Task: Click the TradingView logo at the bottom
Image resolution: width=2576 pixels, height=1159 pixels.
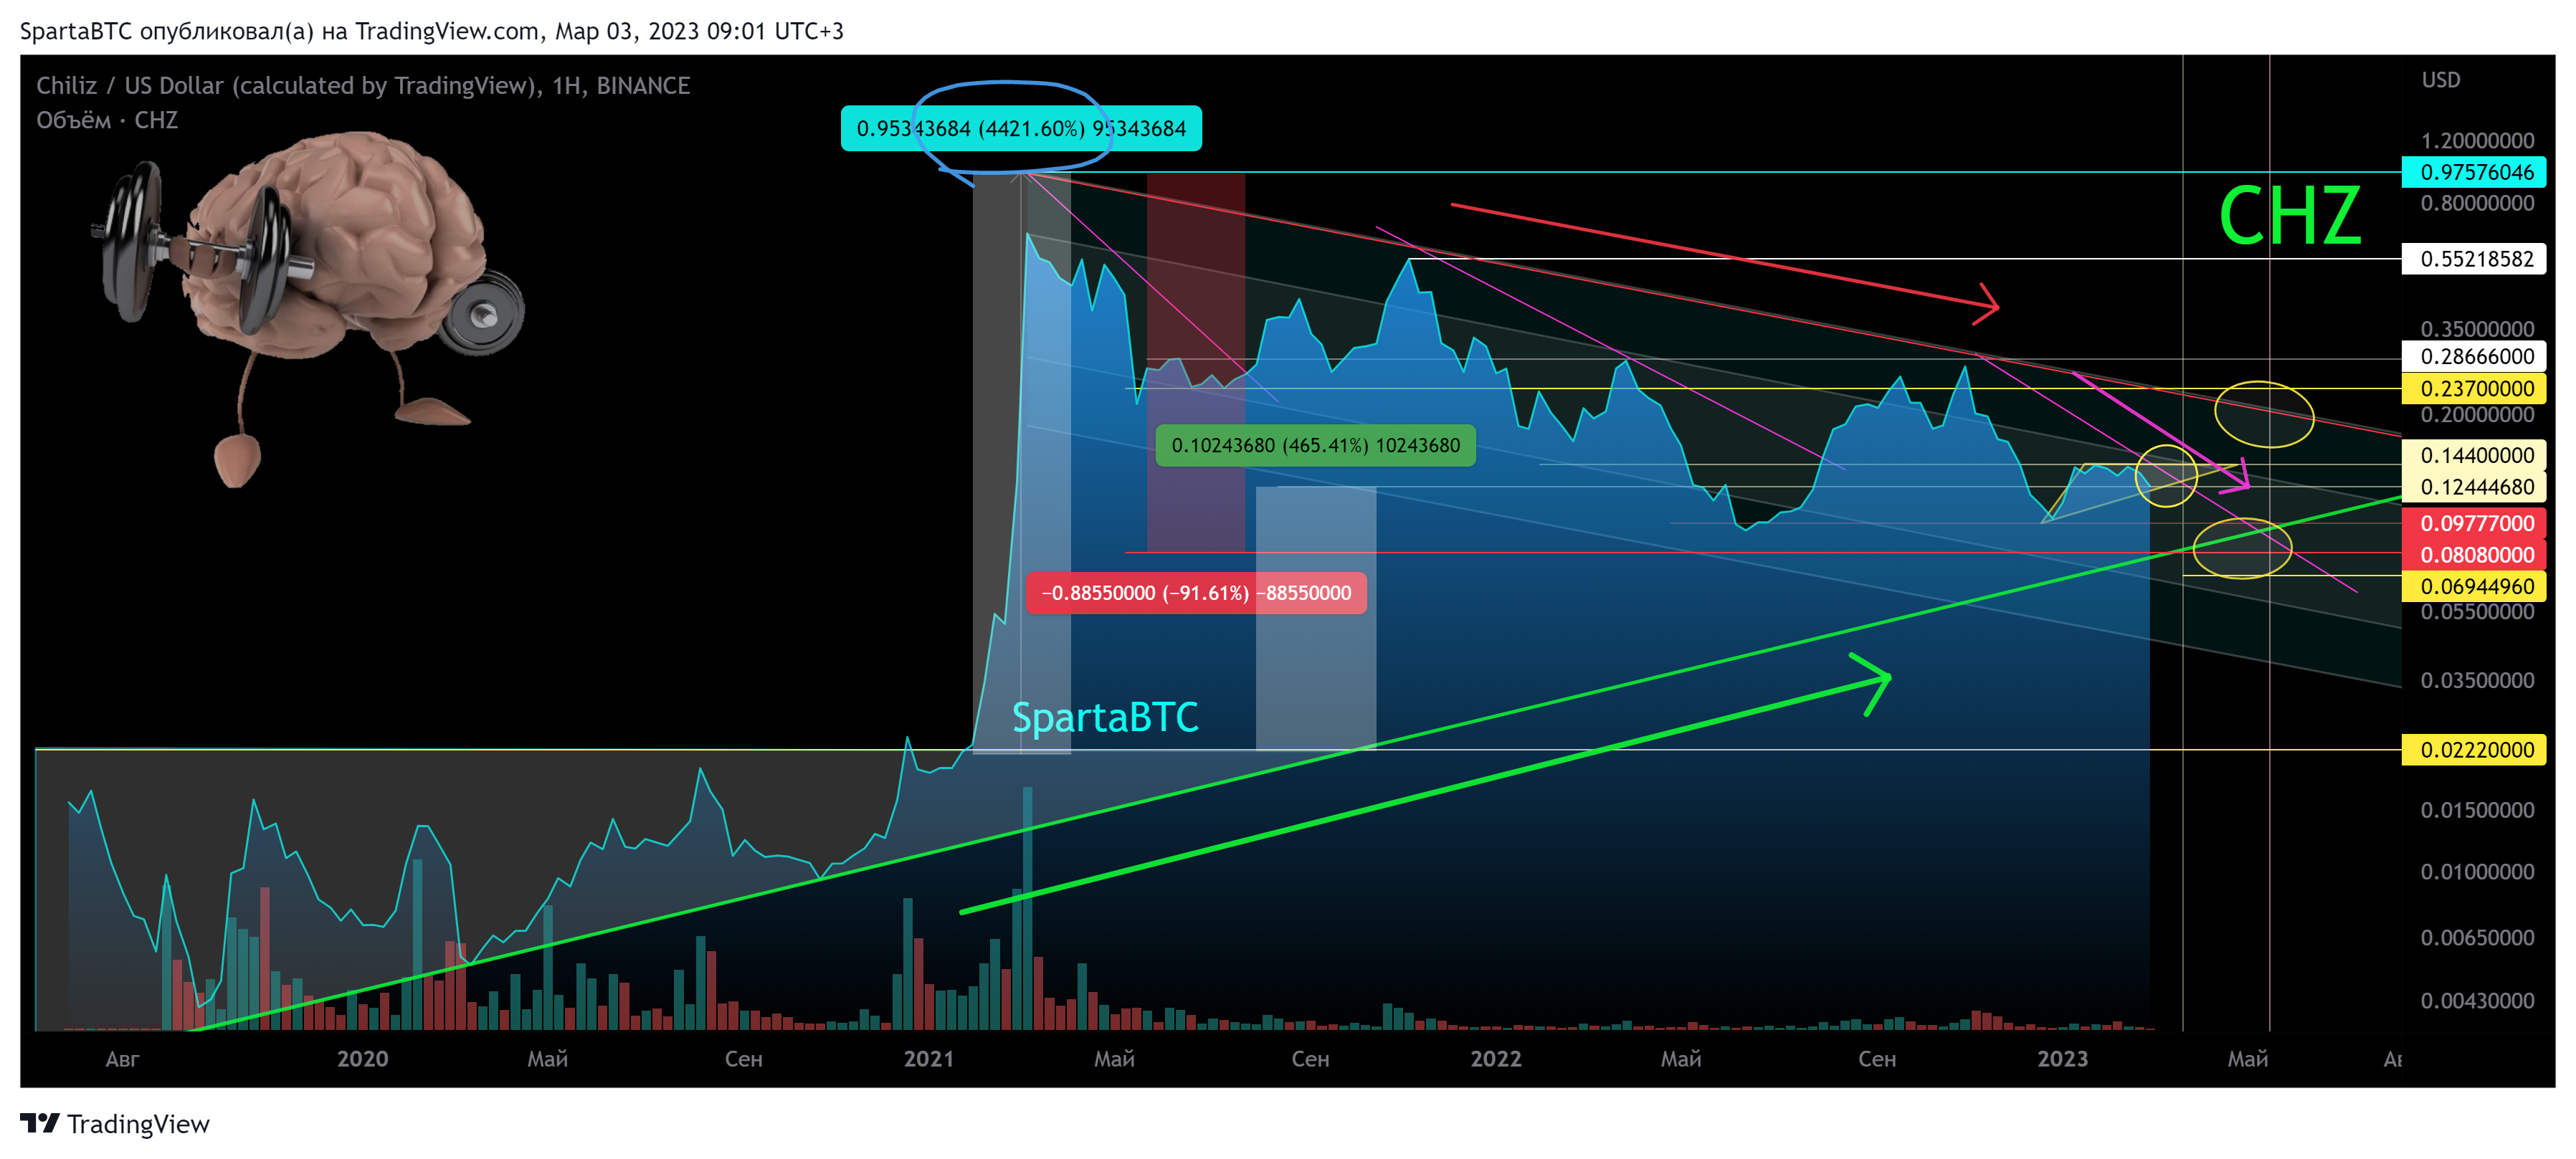Action: [115, 1124]
